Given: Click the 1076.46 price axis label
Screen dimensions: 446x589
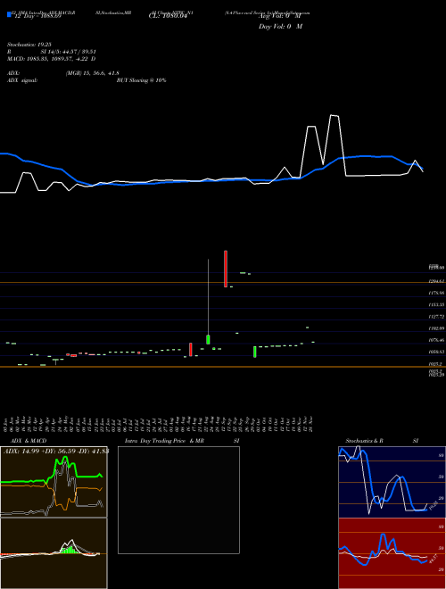Looking at the screenshot, I should [x=436, y=340].
